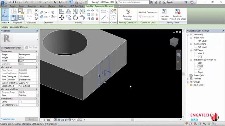Click the Height value field
Viewport: 225px width, 126px height.
27,57
